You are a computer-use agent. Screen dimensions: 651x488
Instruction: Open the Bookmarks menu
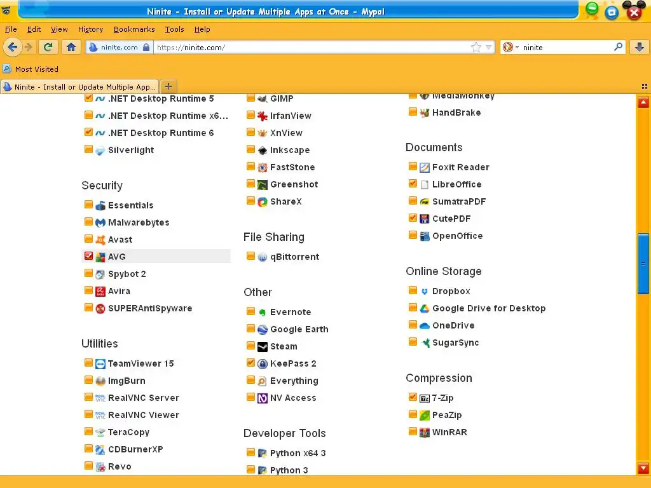click(x=134, y=29)
